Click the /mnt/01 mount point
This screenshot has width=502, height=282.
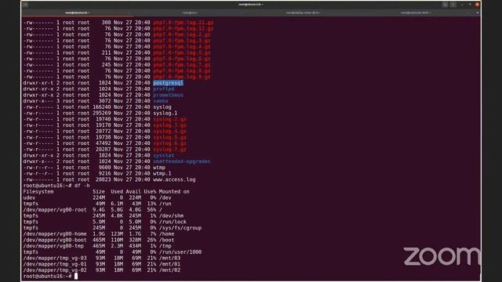[169, 265]
